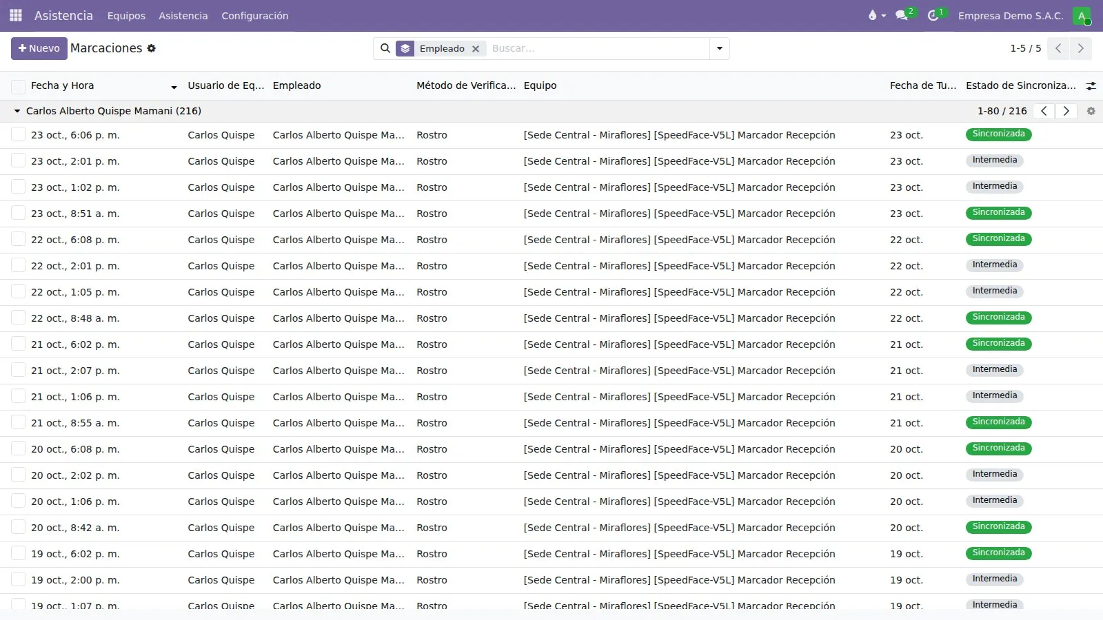
Task: Go to previous group page of records
Action: click(x=1044, y=111)
